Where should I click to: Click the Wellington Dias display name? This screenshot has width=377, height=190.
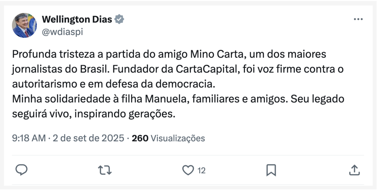click(x=77, y=19)
